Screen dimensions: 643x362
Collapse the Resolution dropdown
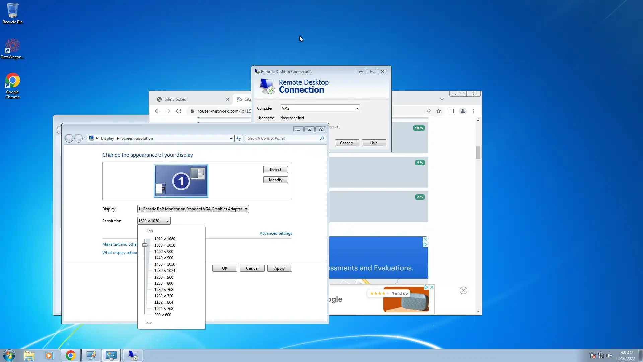coord(168,221)
